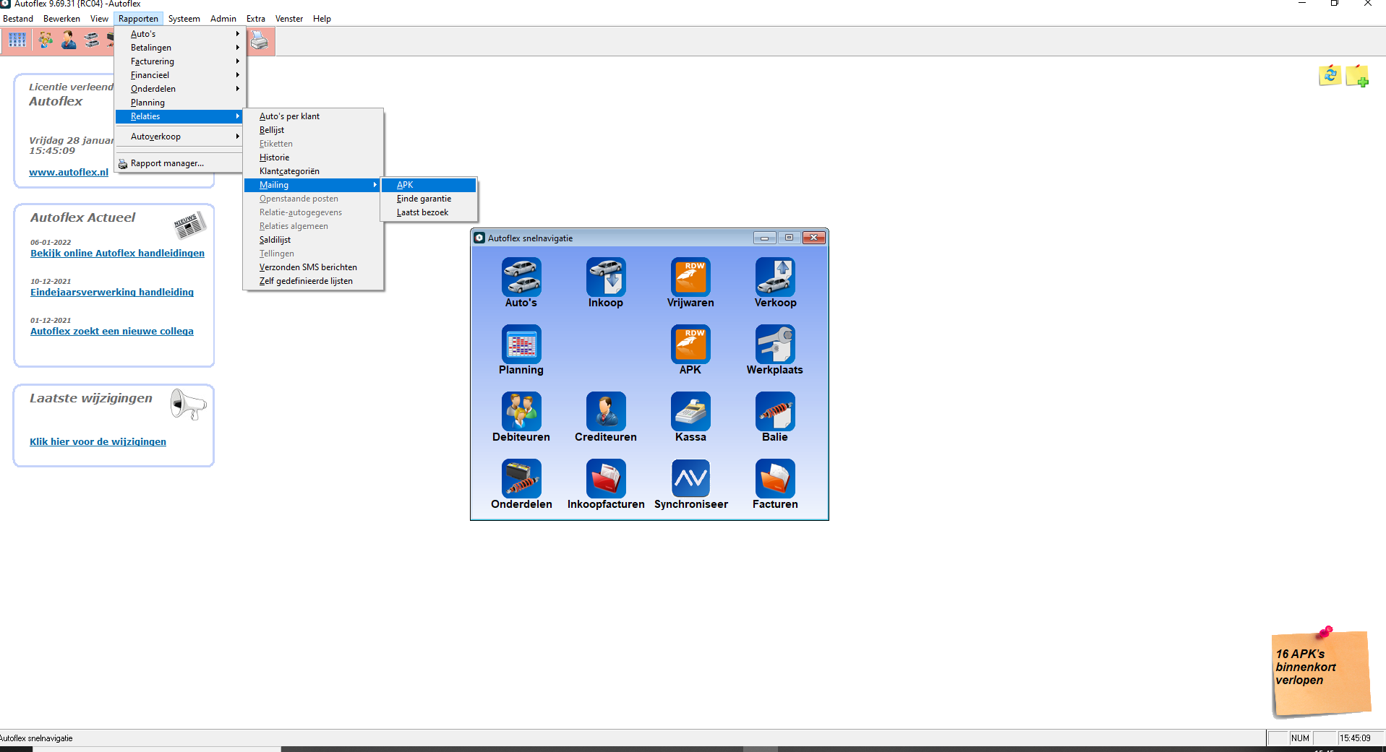Open the Extra menu
The width and height of the screenshot is (1386, 752).
point(255,19)
